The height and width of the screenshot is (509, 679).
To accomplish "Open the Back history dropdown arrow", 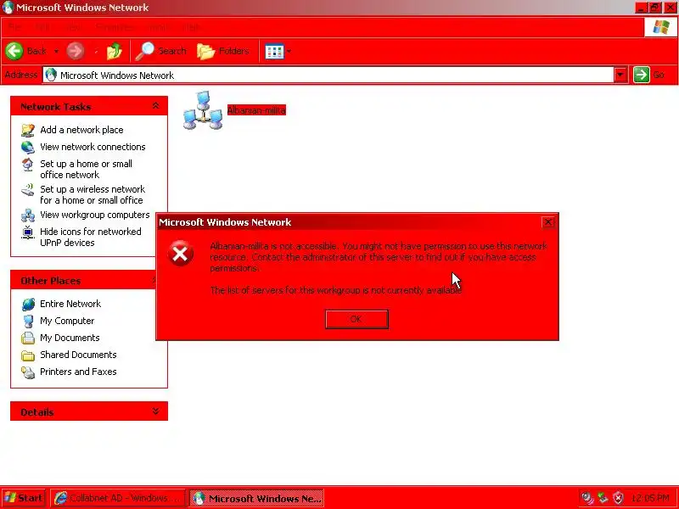I will 56,51.
